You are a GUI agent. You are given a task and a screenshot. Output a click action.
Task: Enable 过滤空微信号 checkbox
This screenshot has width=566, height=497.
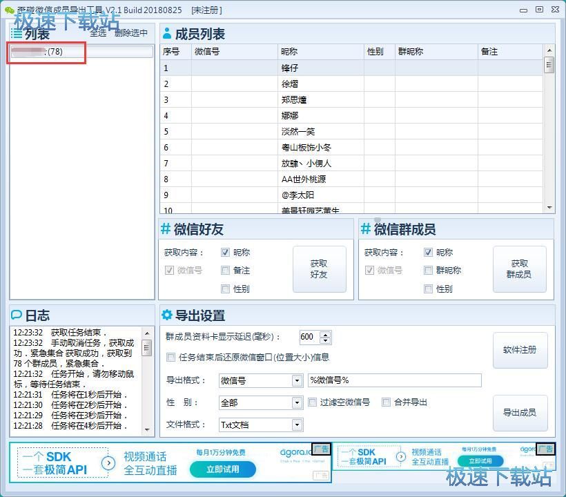coord(312,402)
